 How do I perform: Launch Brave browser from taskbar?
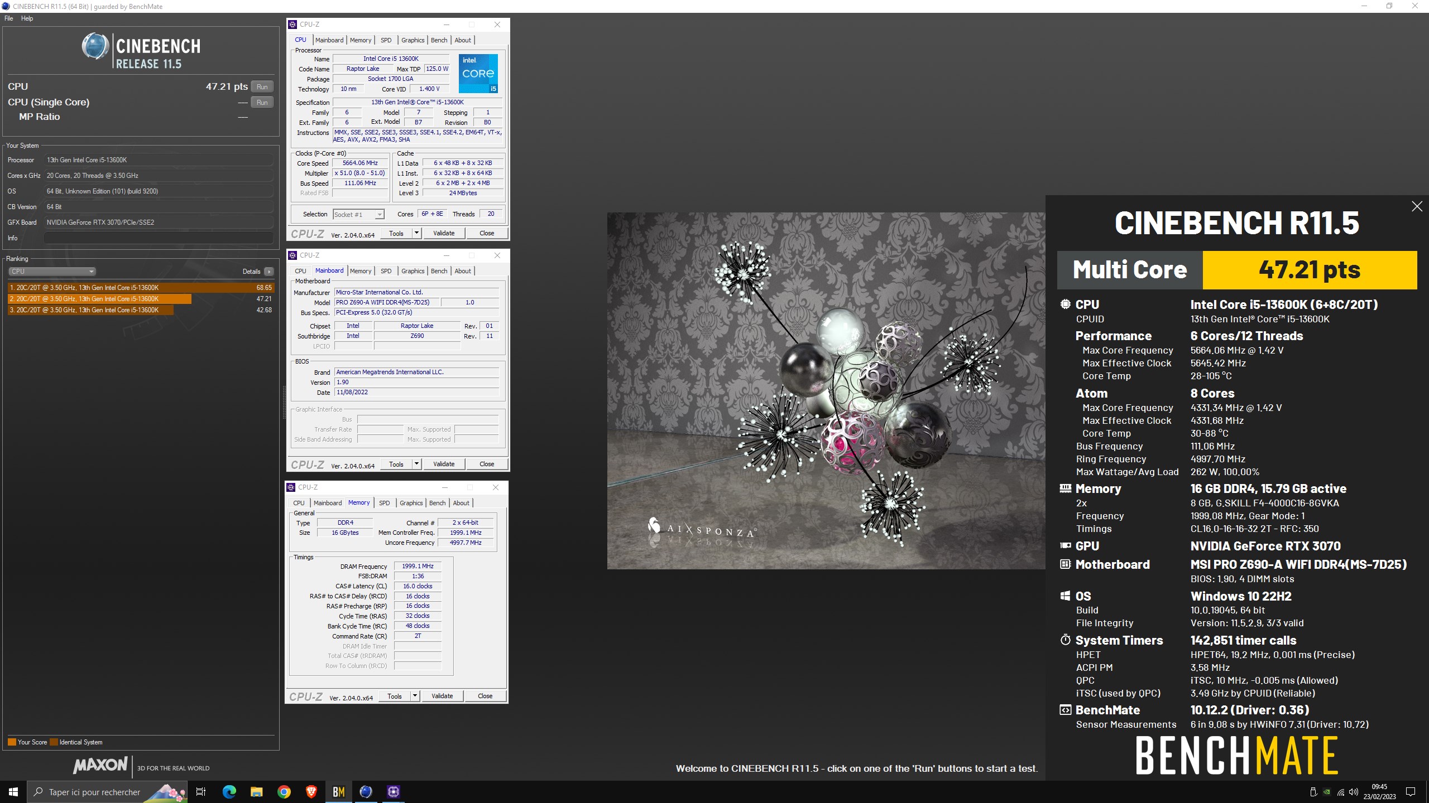pyautogui.click(x=311, y=792)
